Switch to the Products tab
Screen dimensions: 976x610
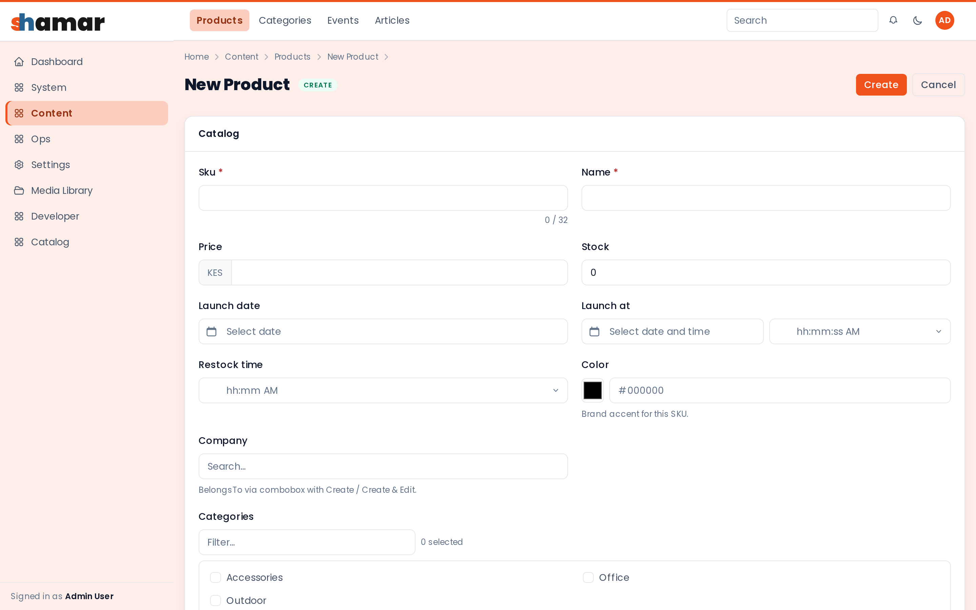219,20
